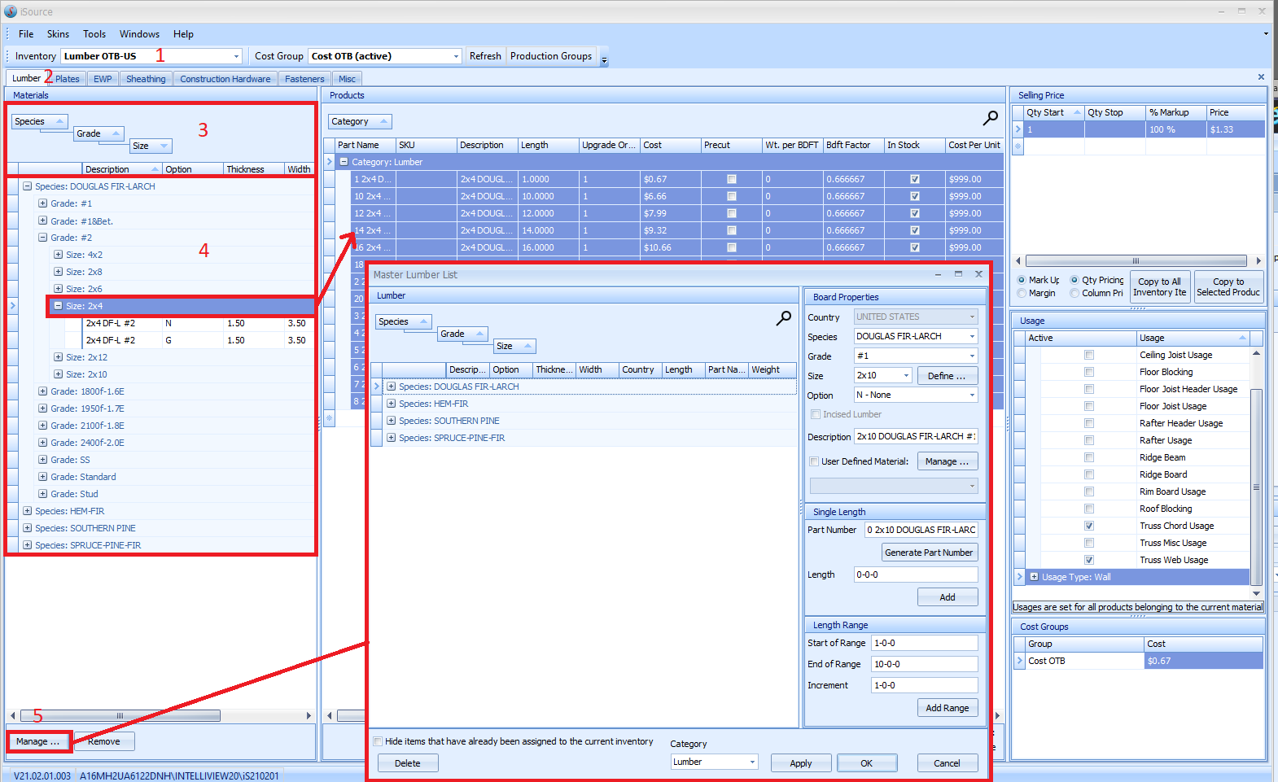The height and width of the screenshot is (782, 1278).
Task: Open the Inventory dropdown showing Lumber OTB-US
Action: 236,56
